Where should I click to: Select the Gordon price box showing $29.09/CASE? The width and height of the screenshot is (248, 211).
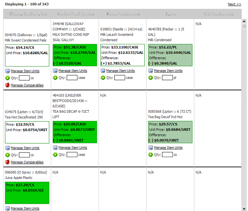pos(75,132)
